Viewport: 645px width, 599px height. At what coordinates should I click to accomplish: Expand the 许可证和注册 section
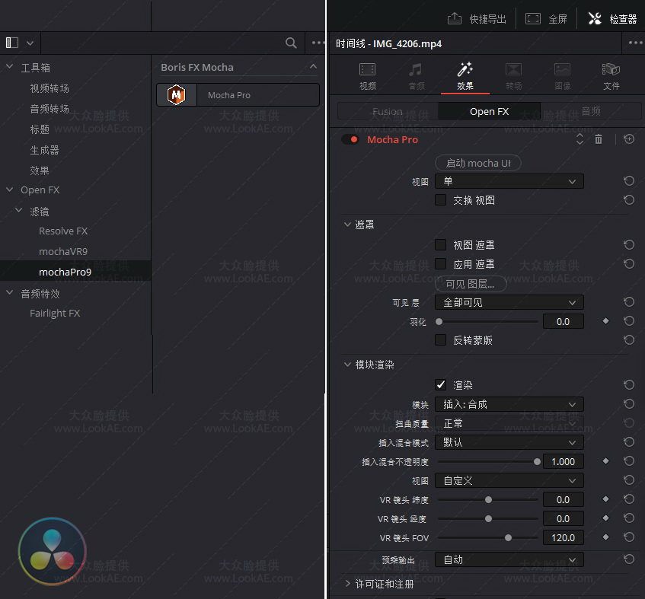click(x=348, y=584)
